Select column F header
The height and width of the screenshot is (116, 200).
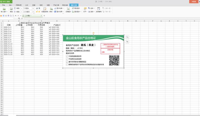click(x=69, y=21)
